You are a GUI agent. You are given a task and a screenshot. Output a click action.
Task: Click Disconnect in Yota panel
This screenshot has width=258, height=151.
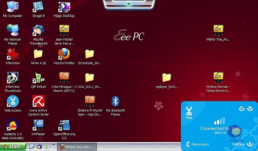(197, 144)
